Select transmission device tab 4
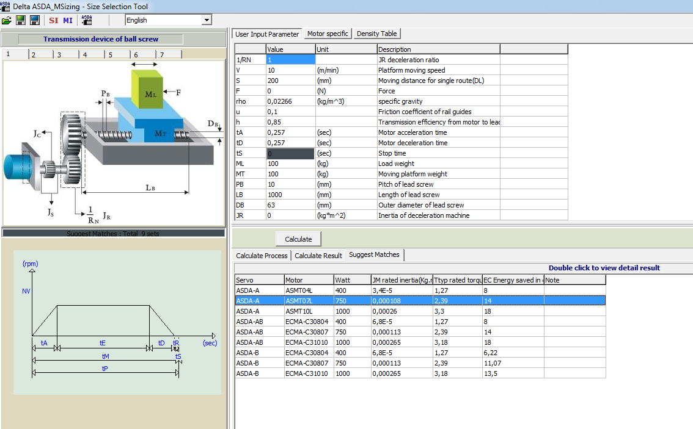693x429 pixels. (x=92, y=55)
